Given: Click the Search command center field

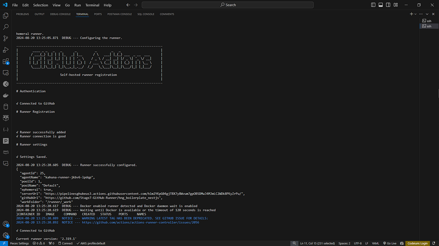Looking at the screenshot, I should [x=228, y=5].
